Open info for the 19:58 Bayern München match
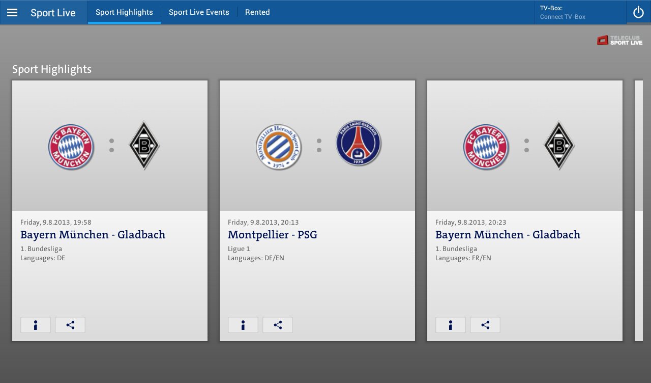 36,325
